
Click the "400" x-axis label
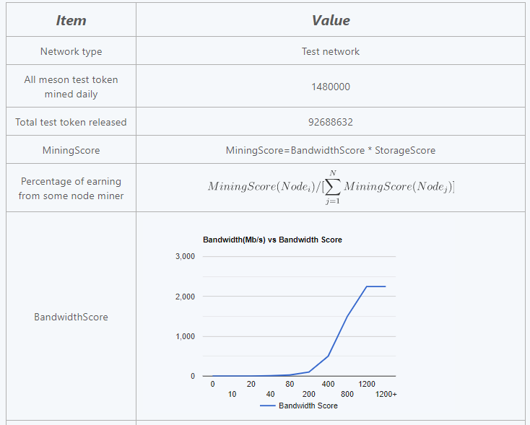[329, 384]
